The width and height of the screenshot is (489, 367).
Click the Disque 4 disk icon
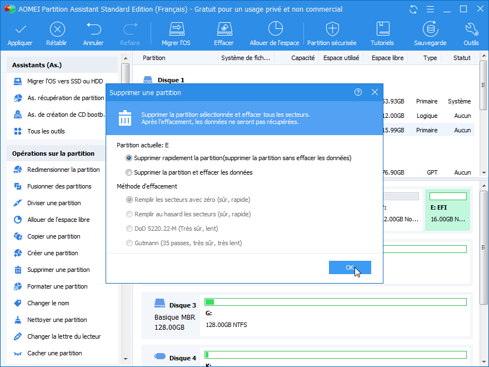[159, 356]
